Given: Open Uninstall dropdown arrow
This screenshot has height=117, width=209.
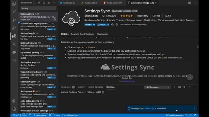Looking at the screenshot, I should 107,25.
